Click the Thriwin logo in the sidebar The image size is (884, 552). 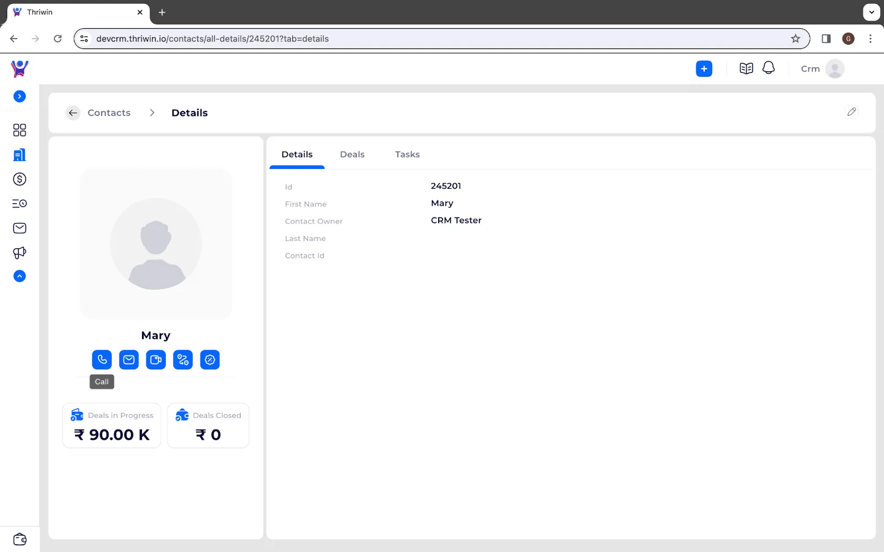coord(19,68)
